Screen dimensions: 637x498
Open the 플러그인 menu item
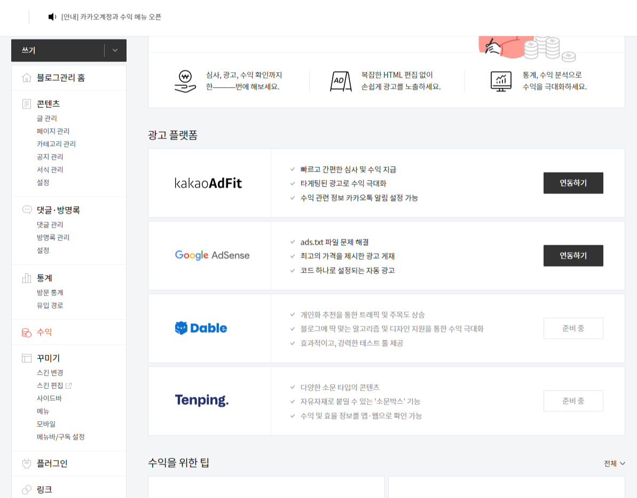pos(52,463)
